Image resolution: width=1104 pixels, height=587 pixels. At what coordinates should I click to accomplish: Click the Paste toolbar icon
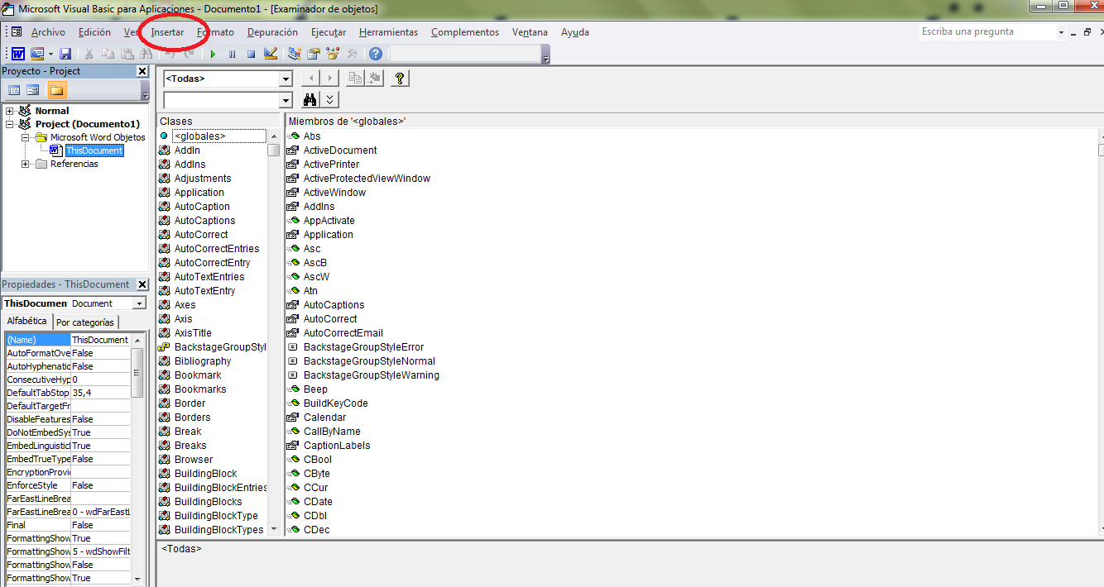coord(127,54)
